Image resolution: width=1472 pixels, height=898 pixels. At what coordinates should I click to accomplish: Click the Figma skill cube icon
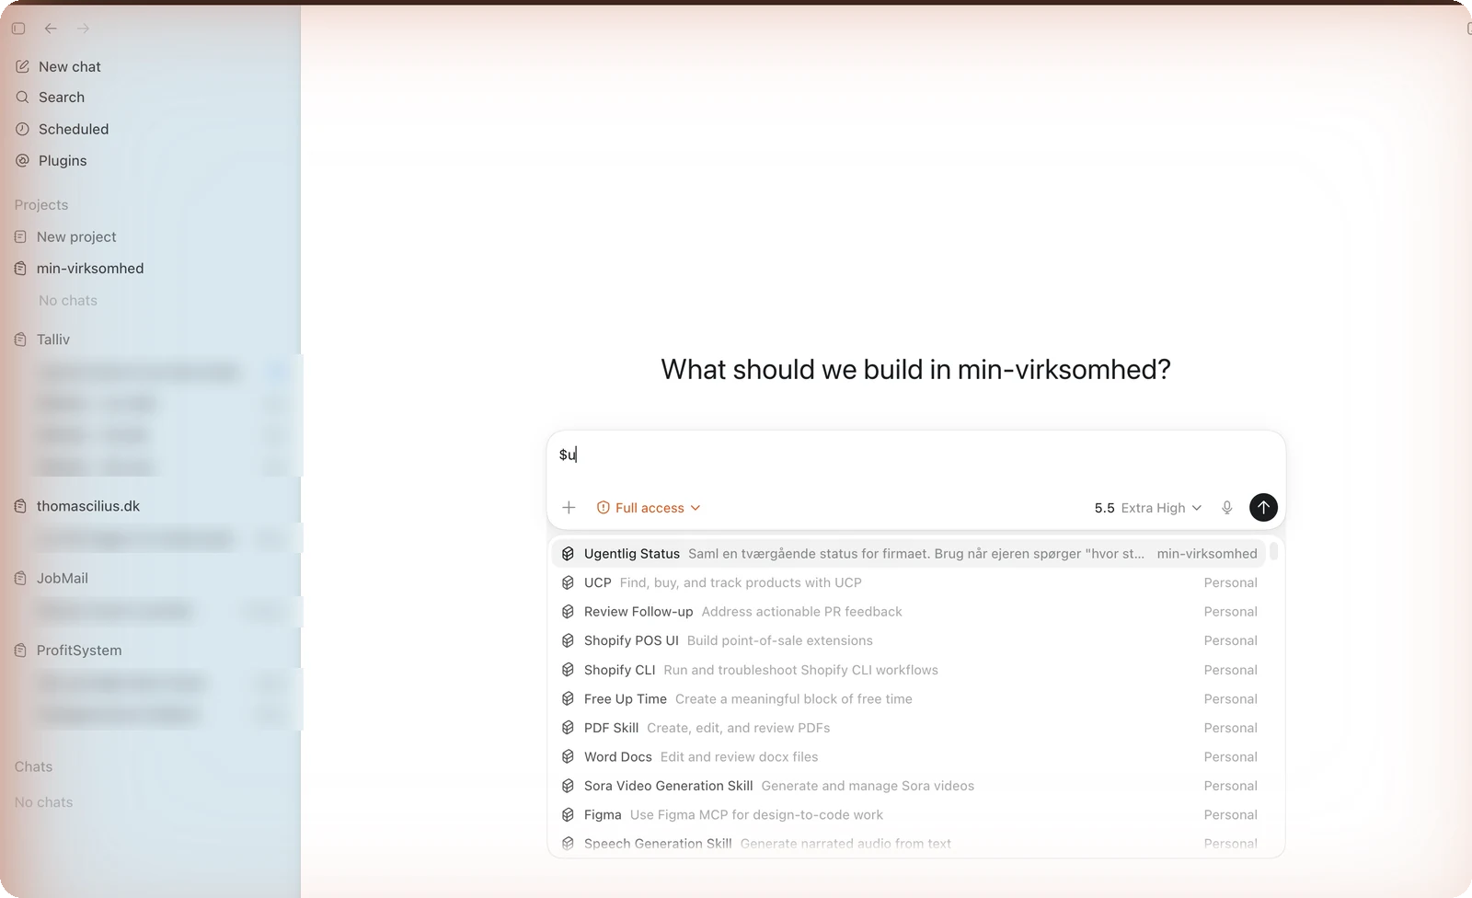click(x=568, y=814)
